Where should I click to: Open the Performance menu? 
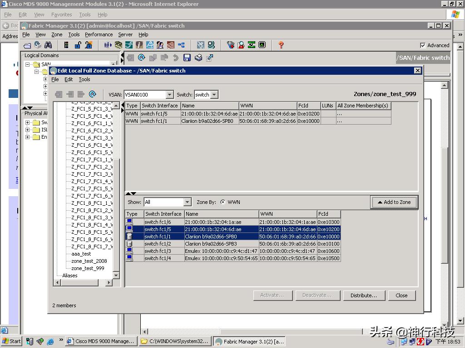(99, 34)
